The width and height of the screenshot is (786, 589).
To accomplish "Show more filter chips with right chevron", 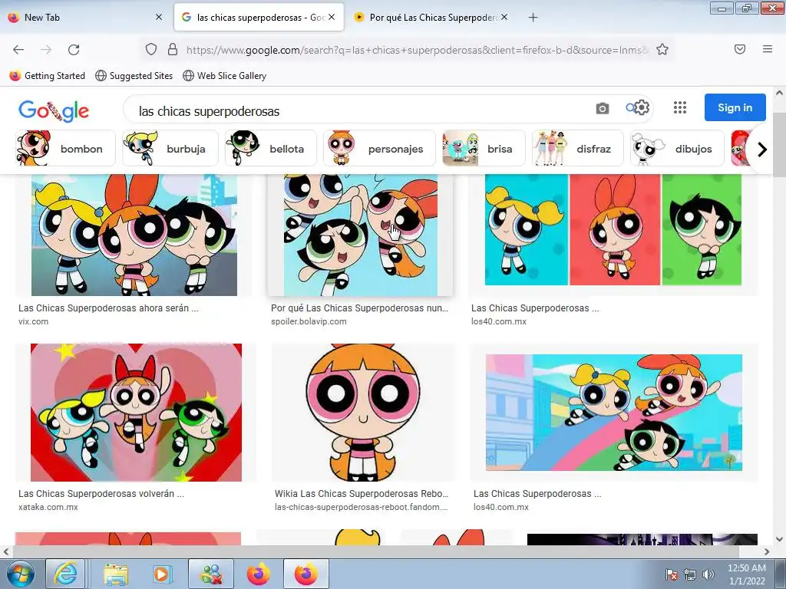I will tap(762, 149).
